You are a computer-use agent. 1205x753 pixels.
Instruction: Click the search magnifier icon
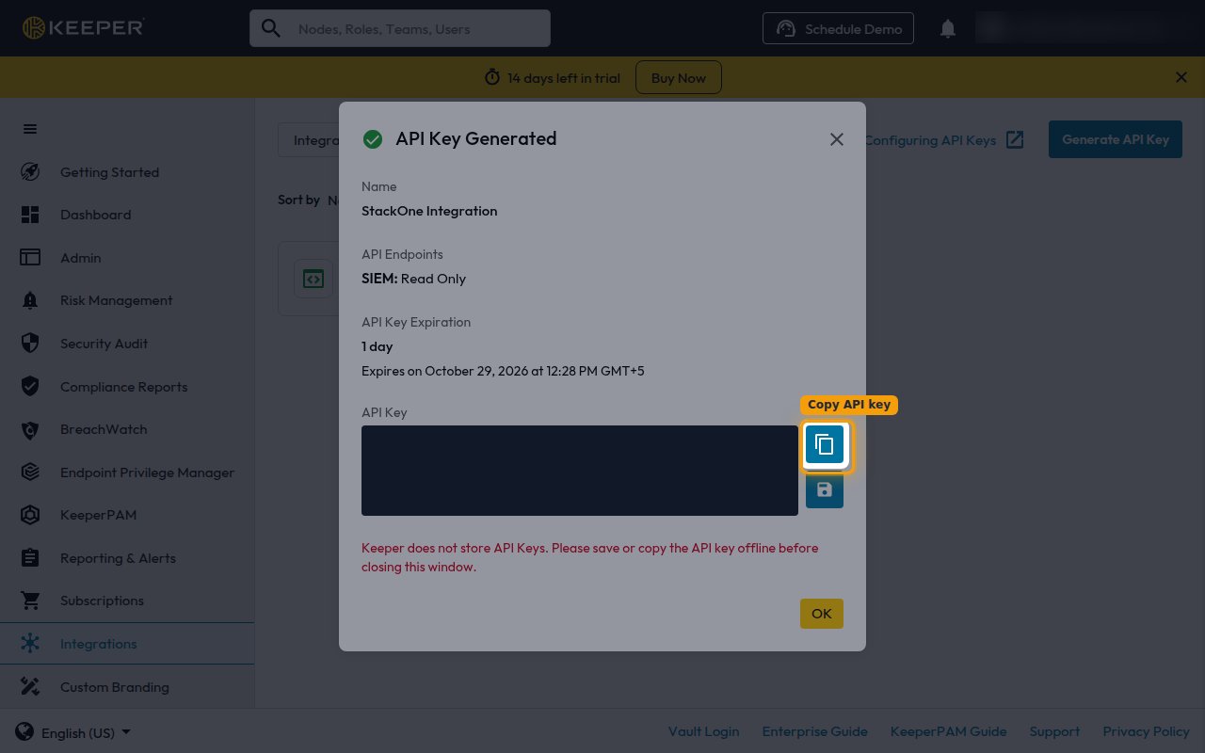(271, 29)
